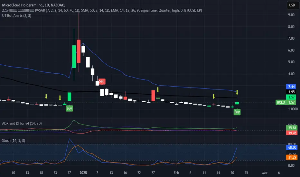
Task: Click the red Sell signal label
Action: click(x=102, y=81)
